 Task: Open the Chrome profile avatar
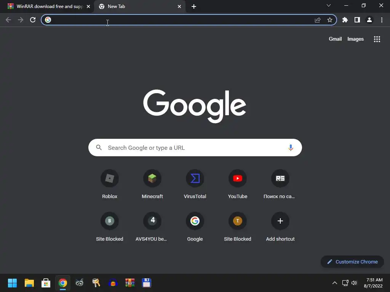point(369,20)
